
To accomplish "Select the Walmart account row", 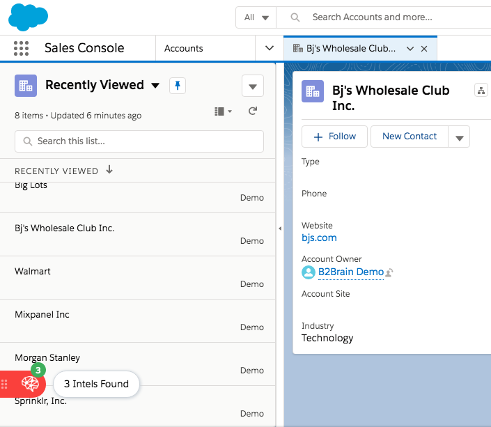I will (x=138, y=278).
